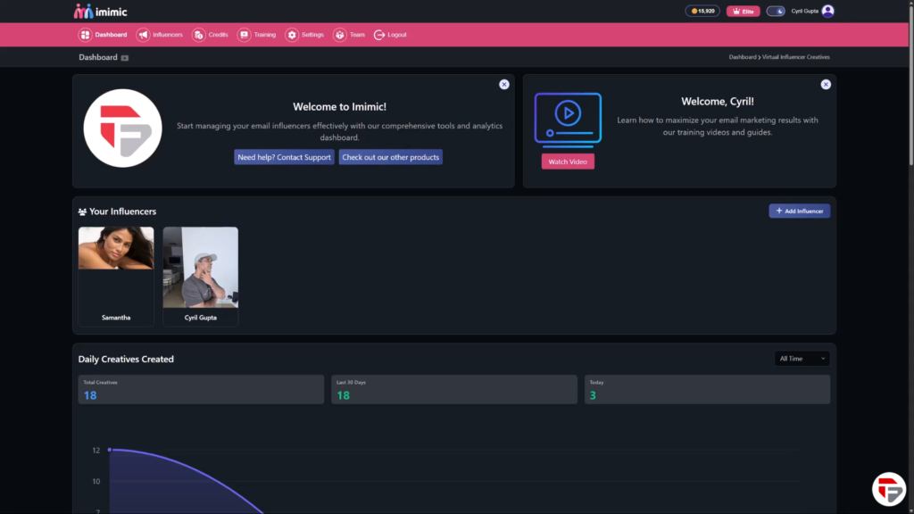Viewport: 914px width, 514px height.
Task: Click the Elite plan badge
Action: coord(743,11)
